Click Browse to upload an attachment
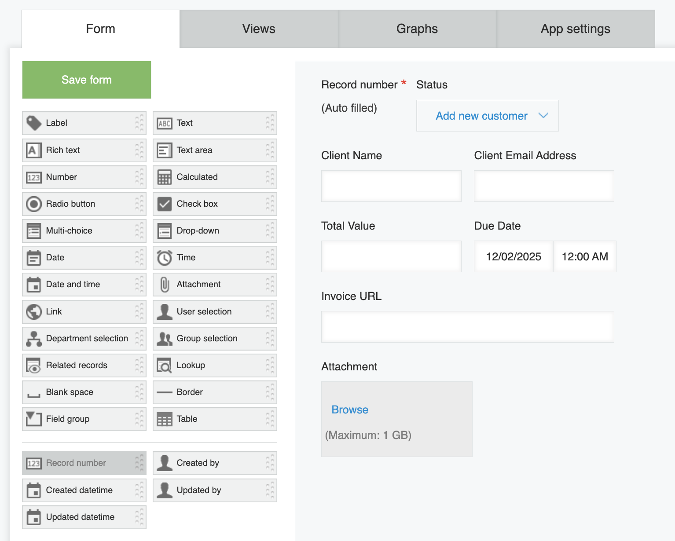Image resolution: width=675 pixels, height=541 pixels. (x=349, y=409)
